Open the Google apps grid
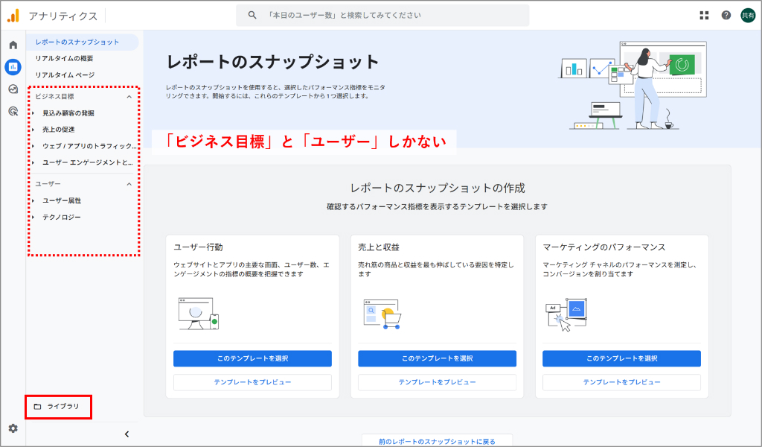This screenshot has width=762, height=447. click(x=704, y=14)
